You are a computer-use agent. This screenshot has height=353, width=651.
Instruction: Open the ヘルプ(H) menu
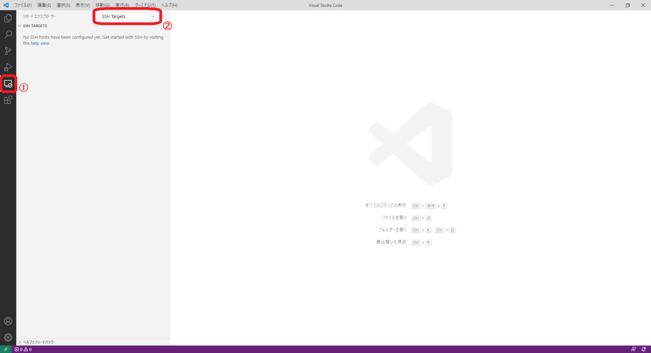pyautogui.click(x=169, y=5)
